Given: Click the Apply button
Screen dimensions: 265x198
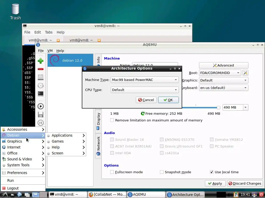Looking at the screenshot, I should 215,184.
